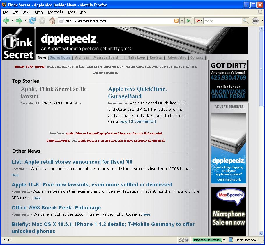Click the search magnifying glass button

pyautogui.click(x=245, y=21)
